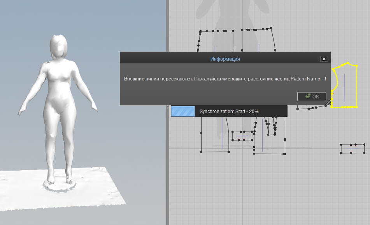Screen dimensions: 370x225
Task: Confirm the information dialog with OK
Action: click(312, 96)
